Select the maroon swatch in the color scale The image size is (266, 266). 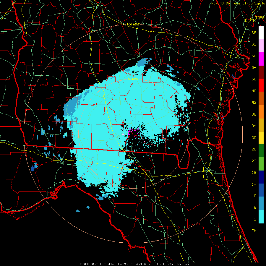[x=261, y=72]
